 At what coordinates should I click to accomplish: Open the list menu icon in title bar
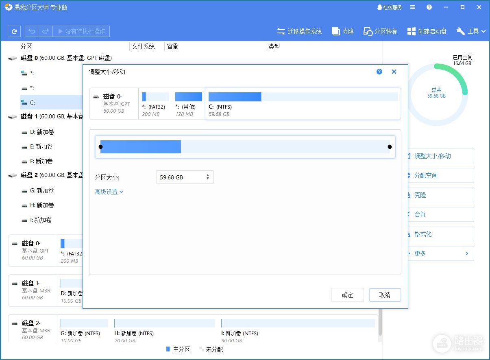pos(413,7)
